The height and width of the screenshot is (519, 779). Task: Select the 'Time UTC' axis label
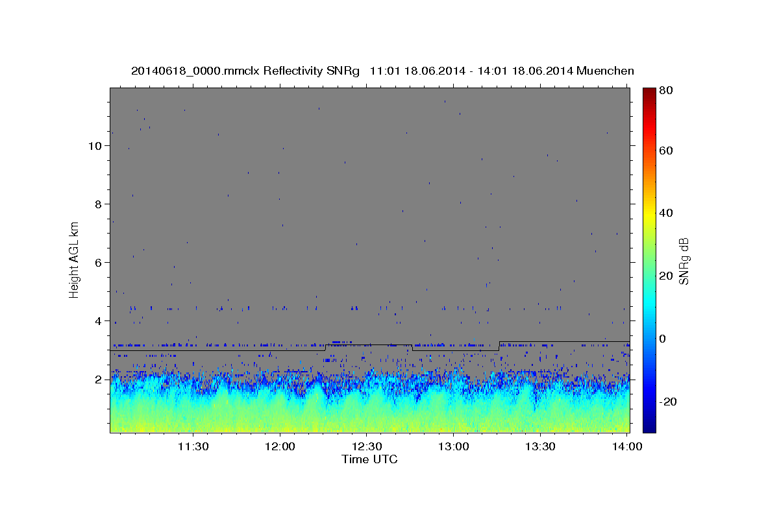pos(369,459)
